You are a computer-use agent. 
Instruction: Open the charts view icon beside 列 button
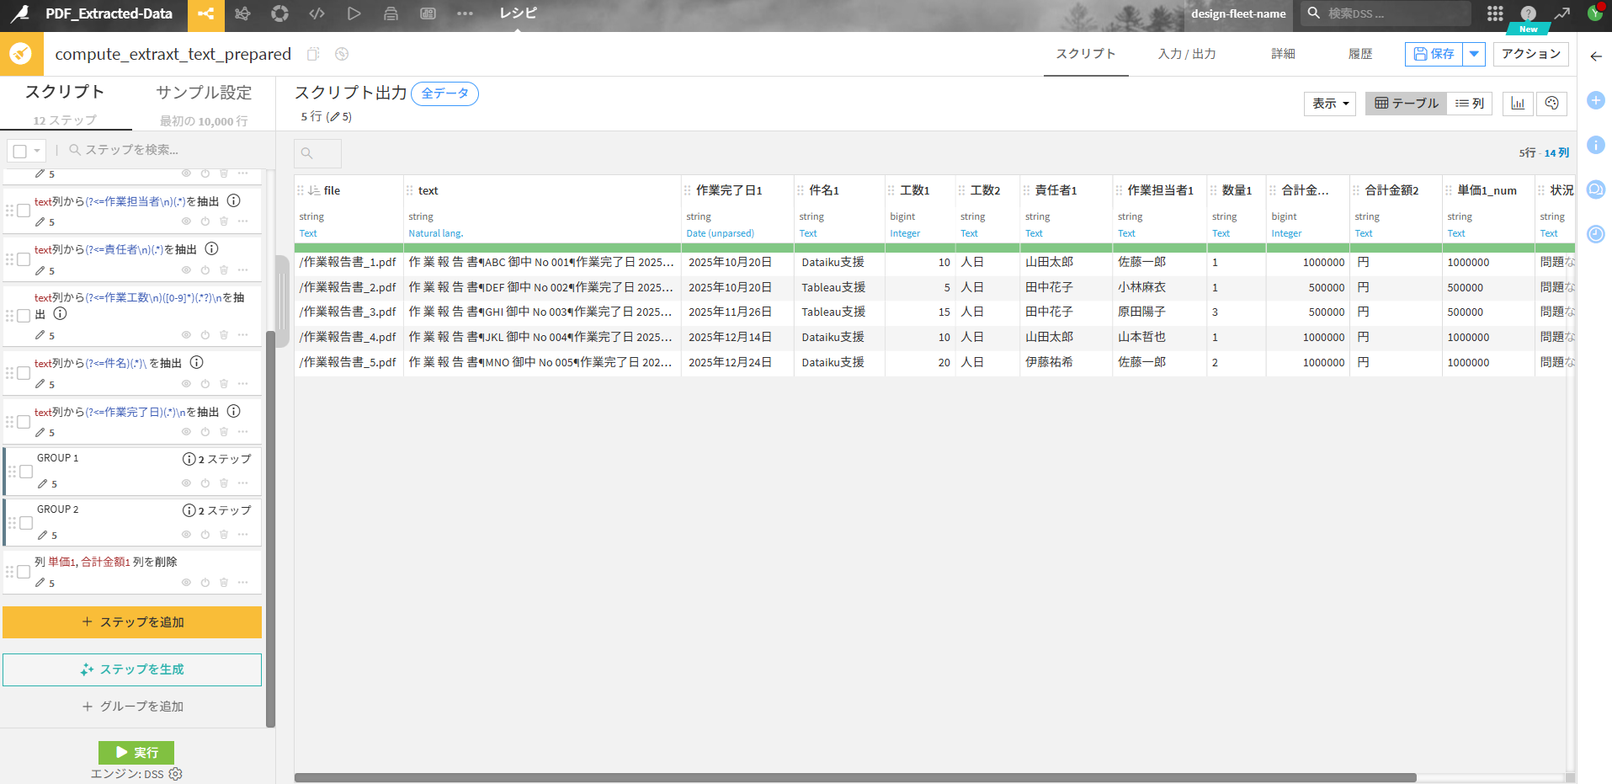pos(1518,103)
